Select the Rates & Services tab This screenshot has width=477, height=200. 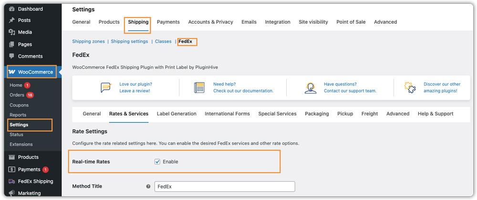tap(129, 114)
